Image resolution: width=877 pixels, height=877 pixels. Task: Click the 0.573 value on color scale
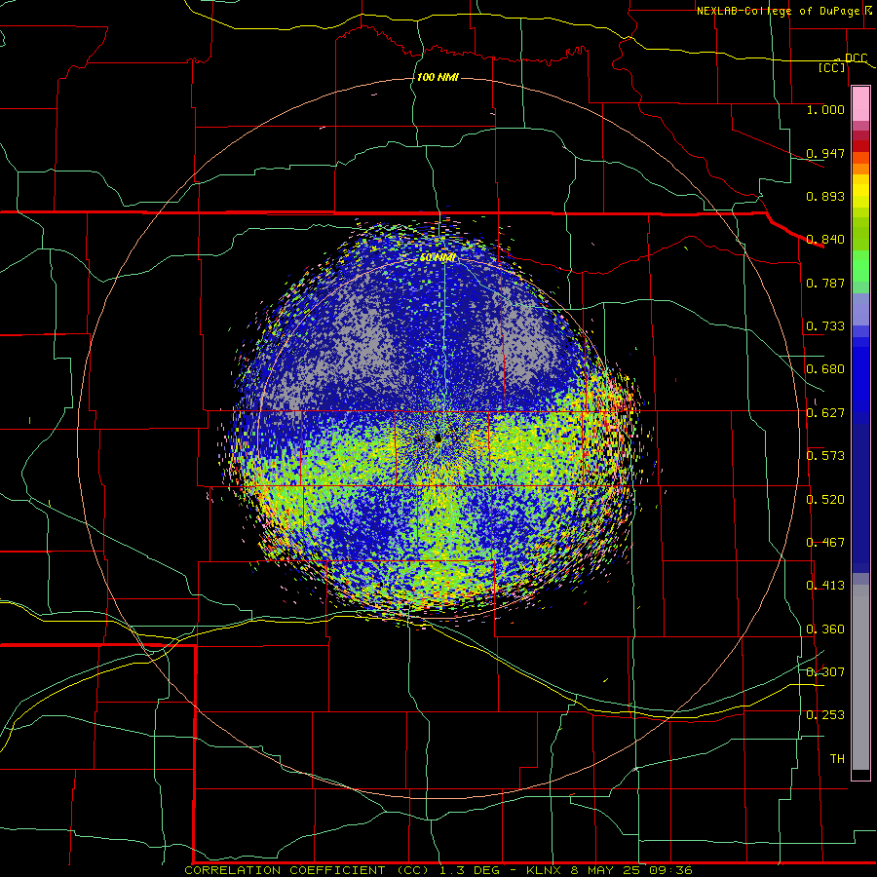click(x=825, y=456)
